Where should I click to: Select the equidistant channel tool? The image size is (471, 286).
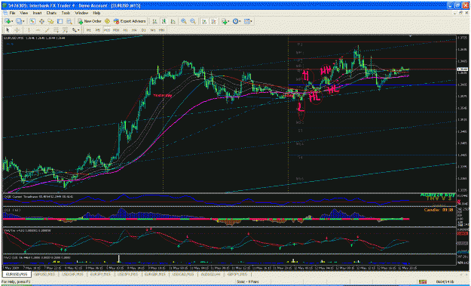point(56,30)
